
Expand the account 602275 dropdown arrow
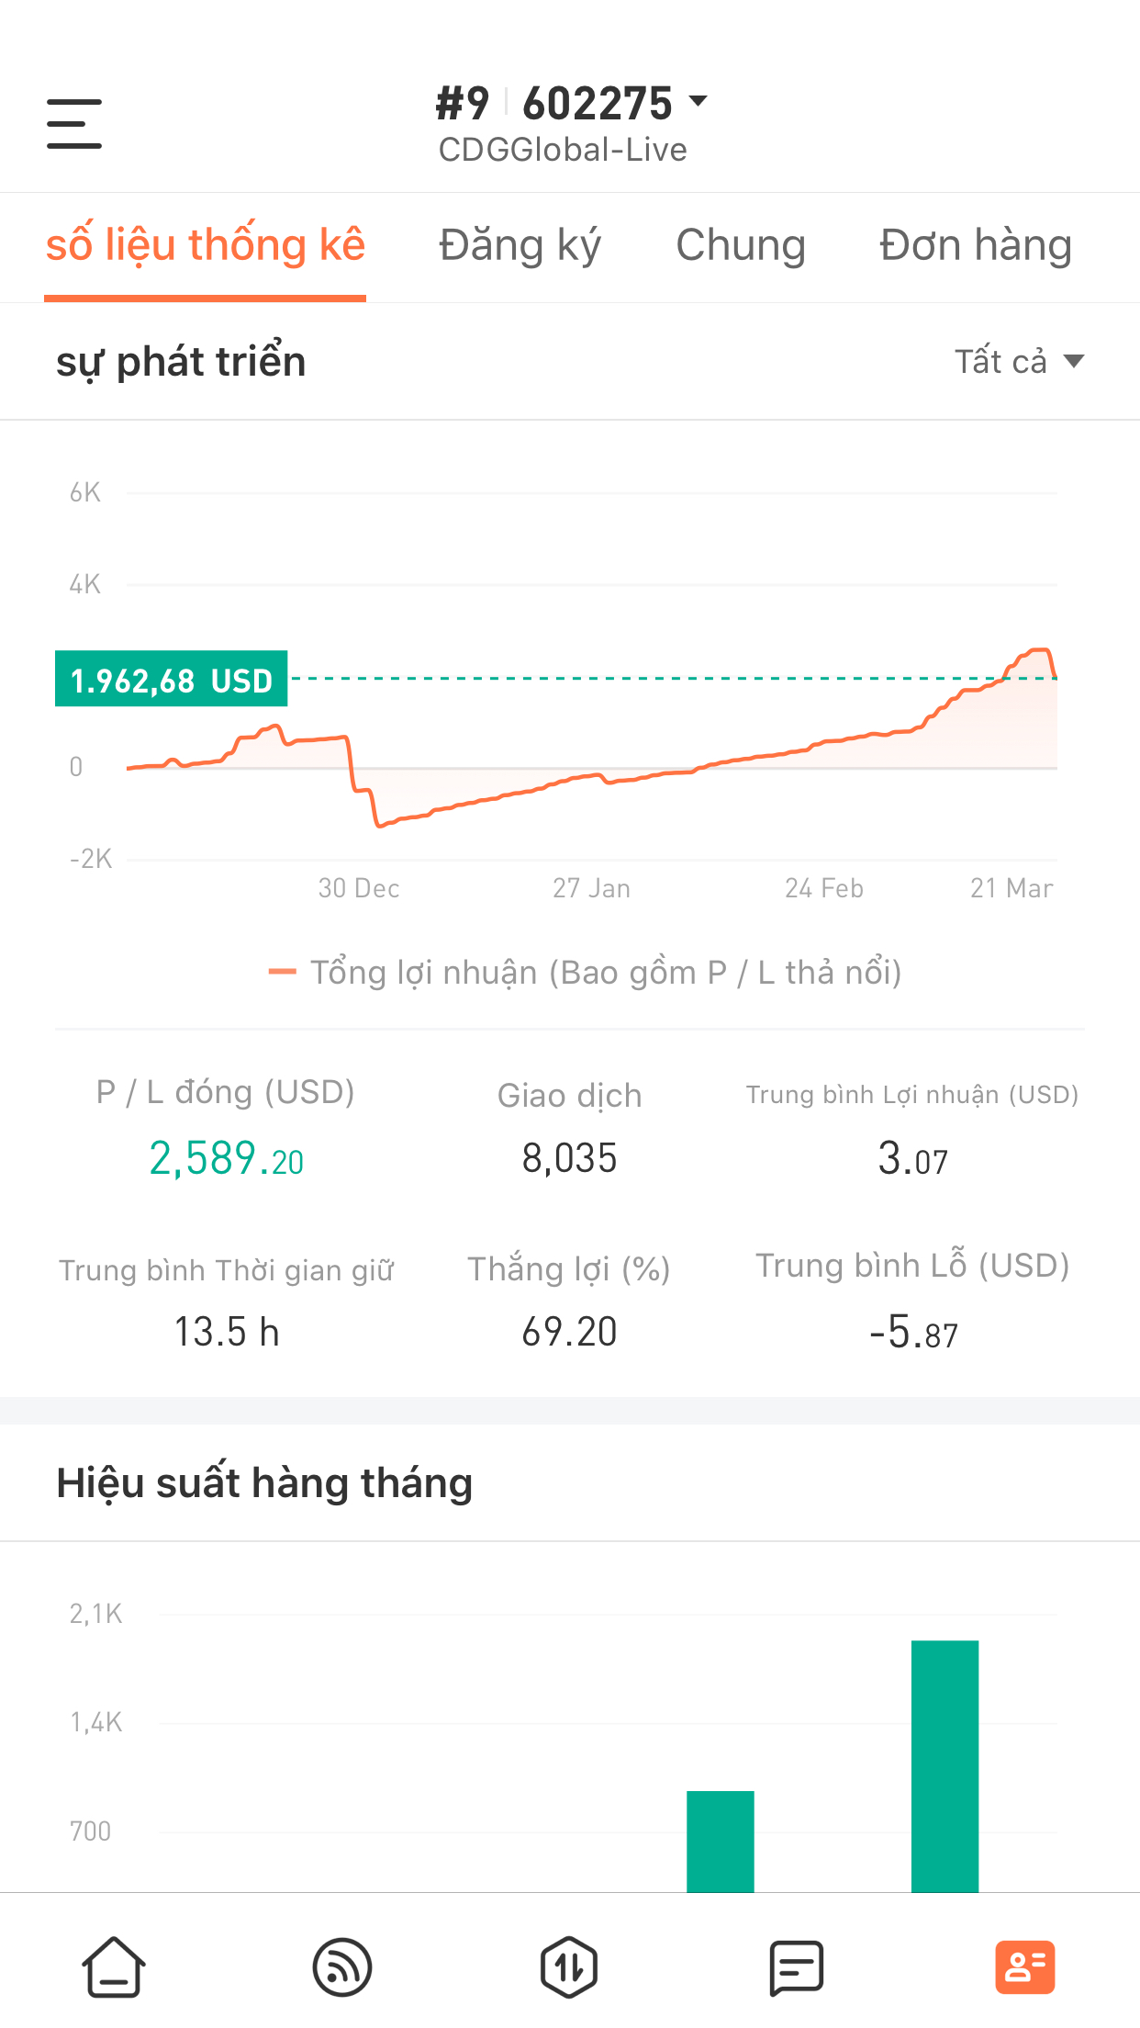pyautogui.click(x=699, y=101)
